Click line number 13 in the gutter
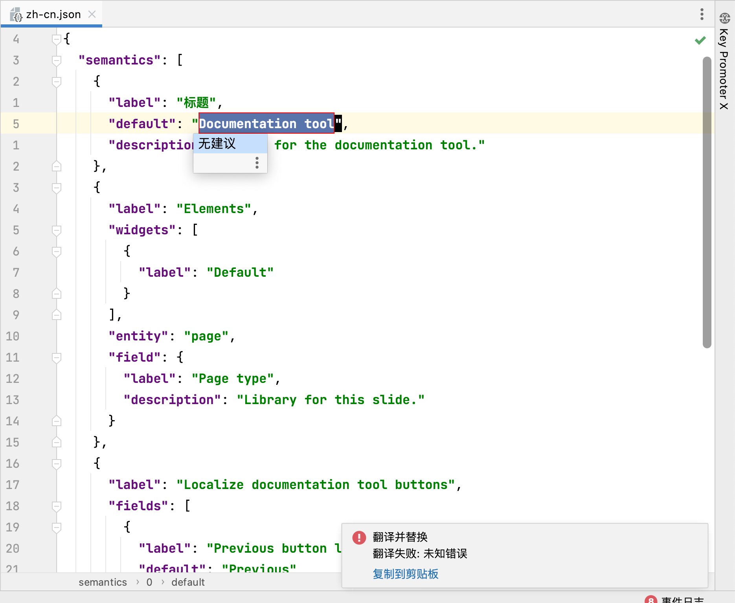The height and width of the screenshot is (603, 735). tap(13, 400)
